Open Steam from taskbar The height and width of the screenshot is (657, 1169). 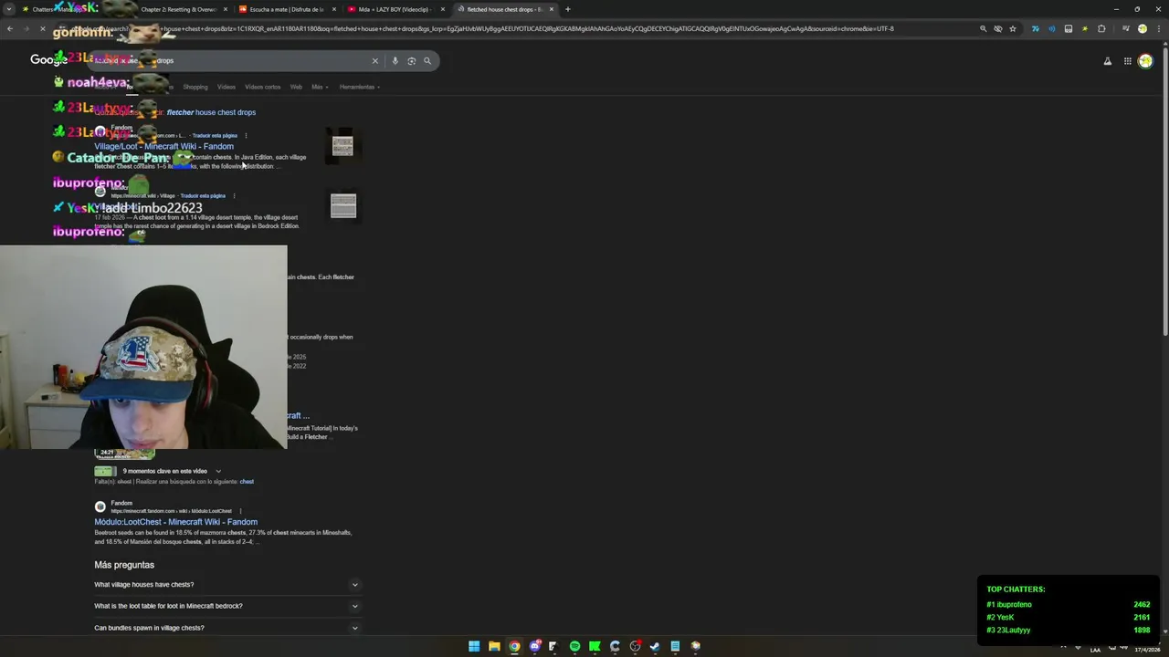point(655,646)
